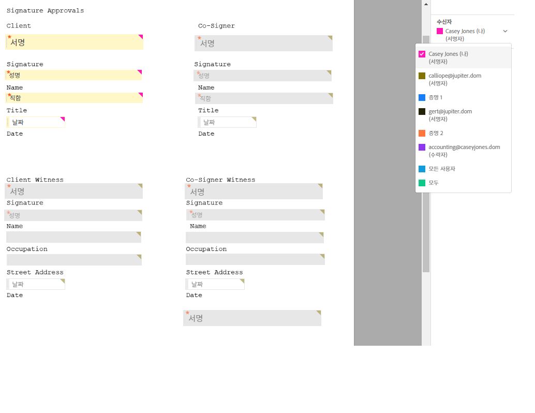Screen dimensions: 535x413
Task: Choose accounting@caseyjones.dom recipient option
Action: tap(463, 151)
